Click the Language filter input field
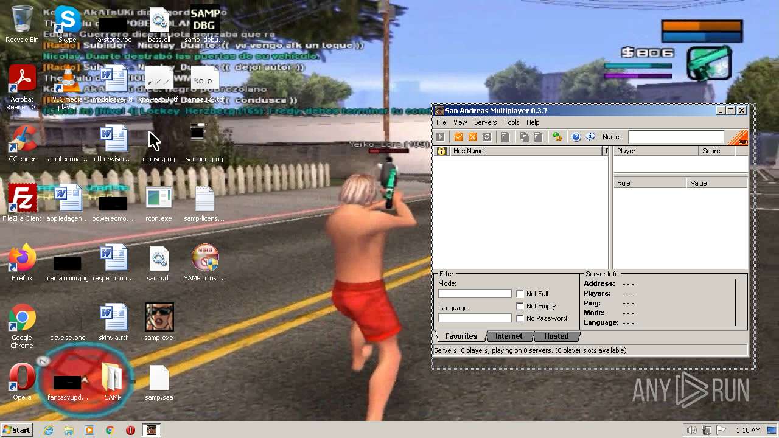 click(x=475, y=318)
